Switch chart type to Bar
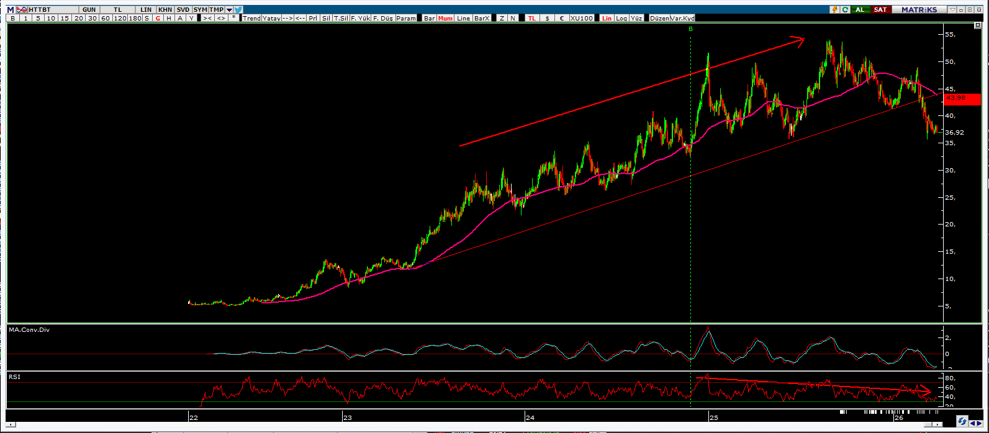 click(429, 18)
